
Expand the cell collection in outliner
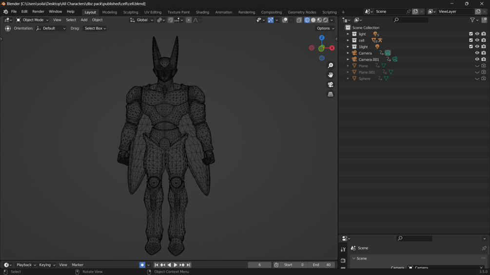348,40
